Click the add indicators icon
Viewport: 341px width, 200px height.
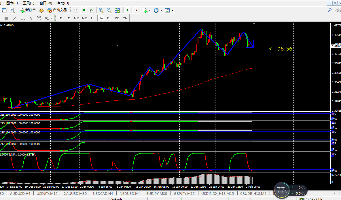pyautogui.click(x=145, y=10)
